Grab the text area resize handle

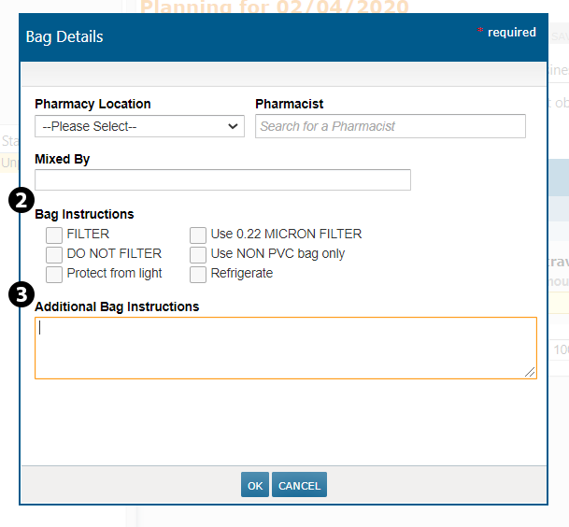click(x=531, y=372)
